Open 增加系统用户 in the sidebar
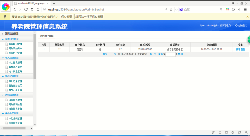 click(x=15, y=48)
